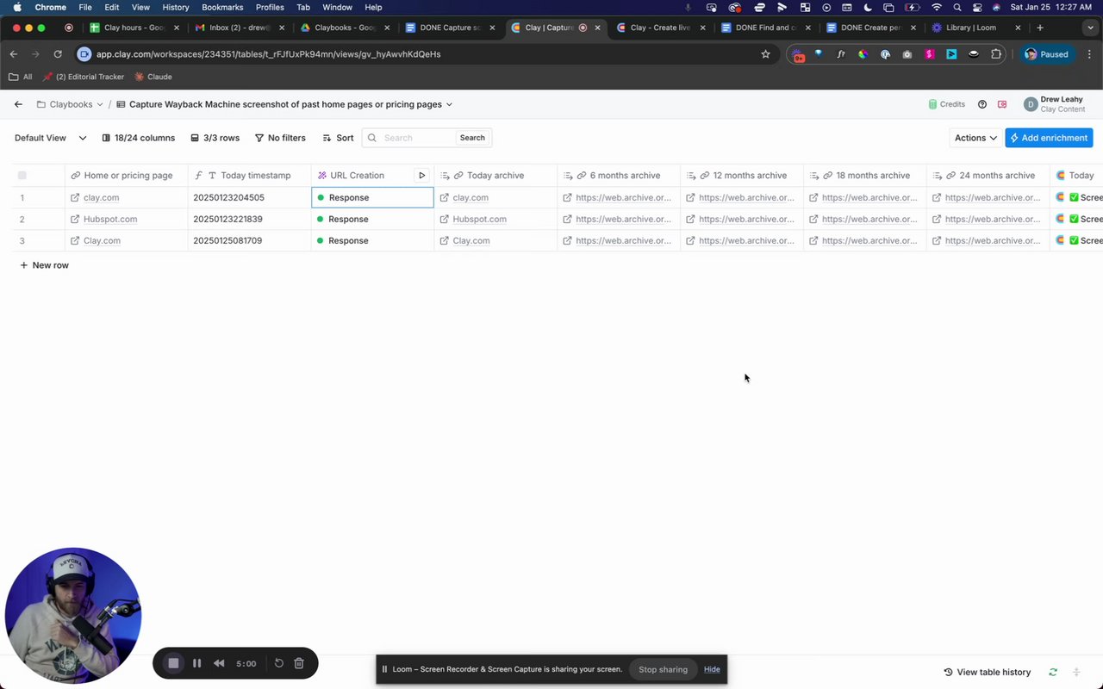This screenshot has height=689, width=1103.
Task: Open a new Chrome tab
Action: (x=1040, y=28)
